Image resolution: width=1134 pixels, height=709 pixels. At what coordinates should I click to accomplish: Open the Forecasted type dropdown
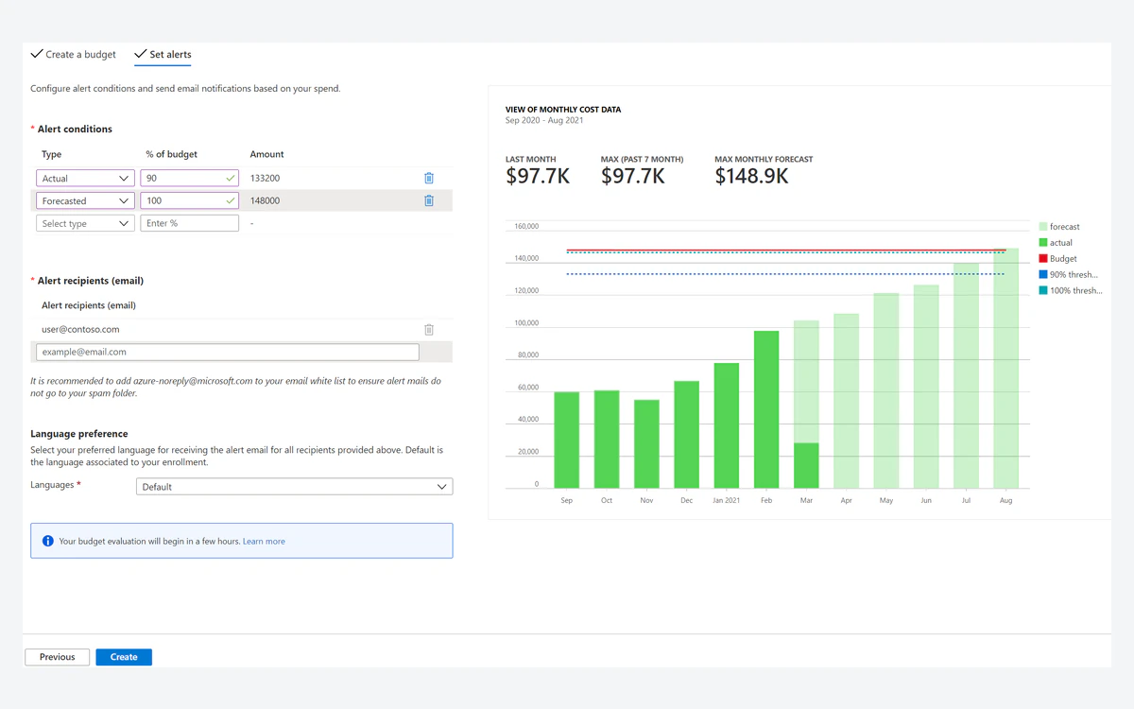point(85,200)
